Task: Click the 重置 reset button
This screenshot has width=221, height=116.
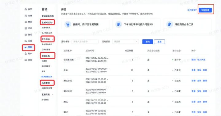Action: [159, 42]
